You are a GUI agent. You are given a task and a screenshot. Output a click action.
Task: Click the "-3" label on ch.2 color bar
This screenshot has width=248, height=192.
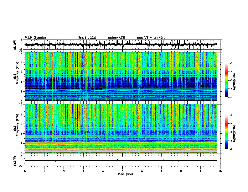[231, 115]
